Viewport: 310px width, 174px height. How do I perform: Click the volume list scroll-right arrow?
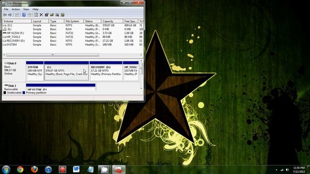click(141, 55)
